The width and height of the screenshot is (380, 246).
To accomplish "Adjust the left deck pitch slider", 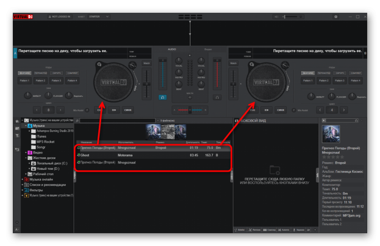I will pyautogui.click(x=146, y=84).
